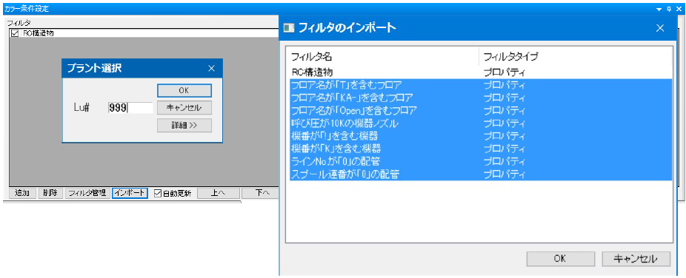
Task: Toggle the RC構造物 filter checkbox
Action: pyautogui.click(x=15, y=33)
